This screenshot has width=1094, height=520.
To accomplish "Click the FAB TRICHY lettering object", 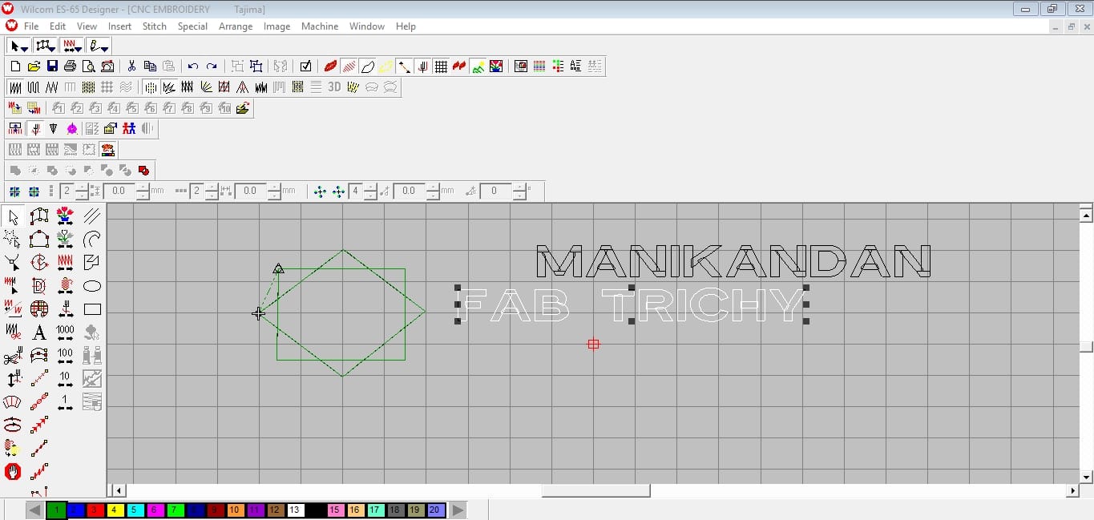I will click(x=632, y=304).
